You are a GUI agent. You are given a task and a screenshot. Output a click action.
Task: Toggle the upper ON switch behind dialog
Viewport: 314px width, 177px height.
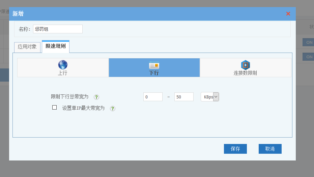pos(308,42)
